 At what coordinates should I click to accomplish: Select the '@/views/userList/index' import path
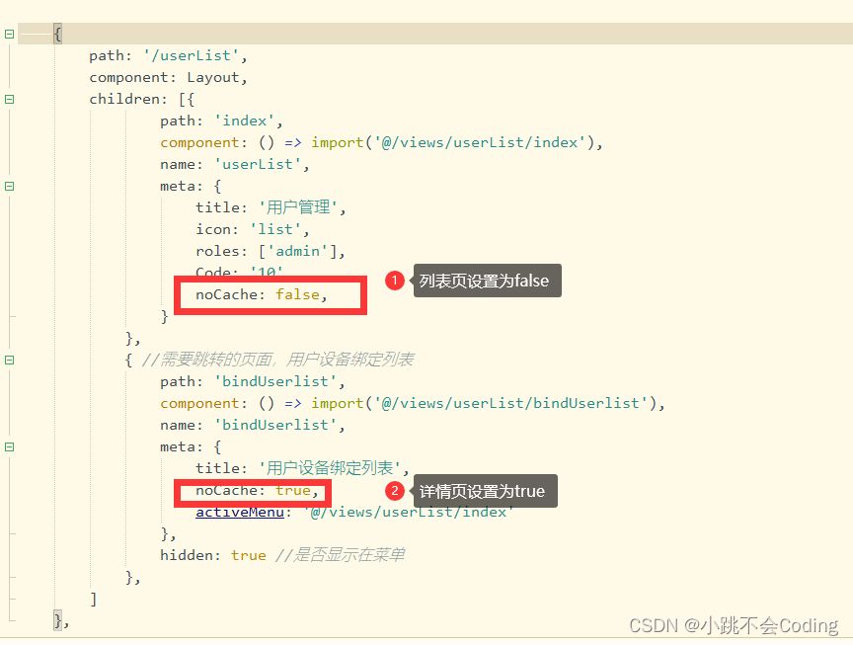480,142
